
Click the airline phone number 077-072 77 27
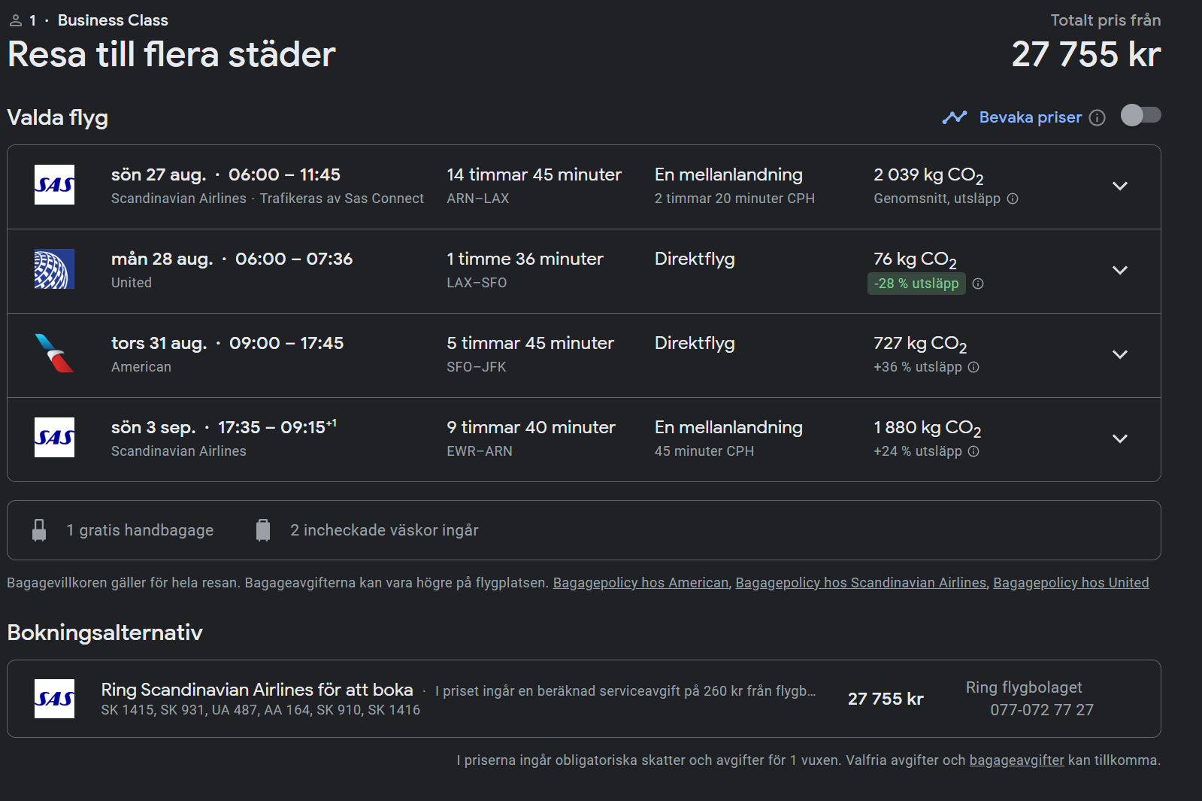pyautogui.click(x=1041, y=710)
